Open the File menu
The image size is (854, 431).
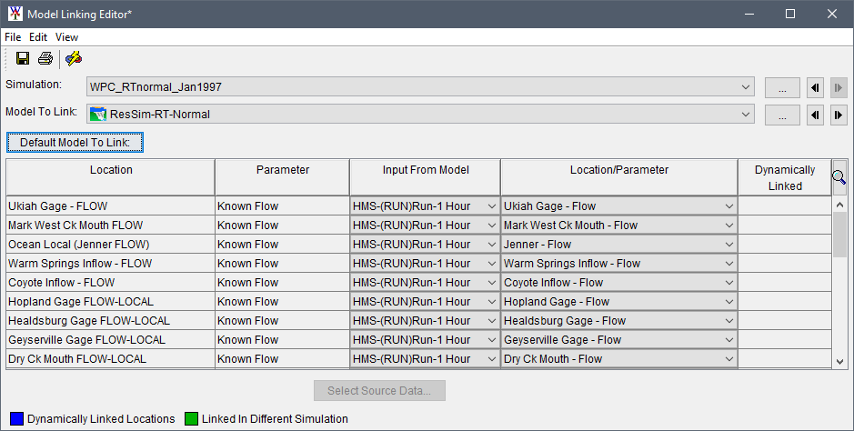tap(13, 37)
